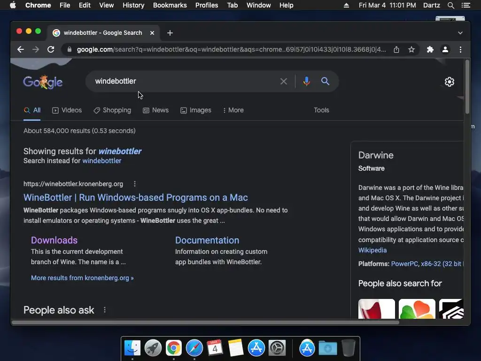Close the windebottler Google Search tab
481x361 pixels.
point(152,33)
